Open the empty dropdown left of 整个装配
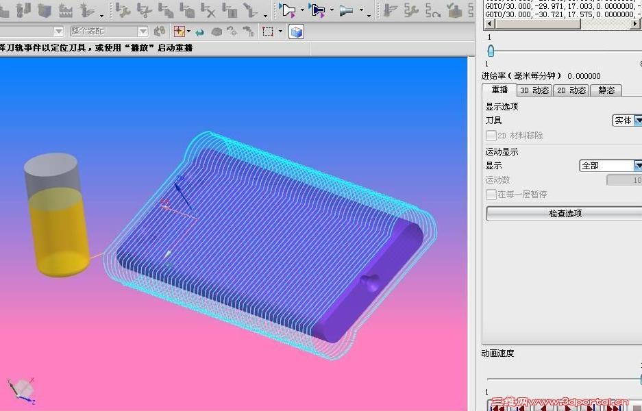642x411 pixels. (32, 31)
